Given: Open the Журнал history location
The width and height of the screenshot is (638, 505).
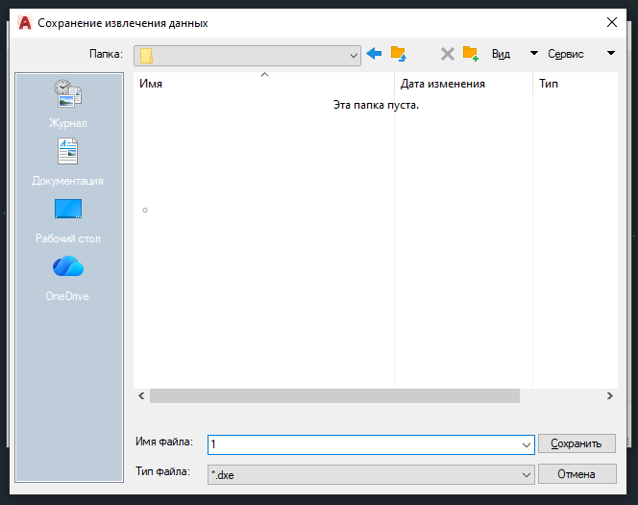Looking at the screenshot, I should (68, 104).
